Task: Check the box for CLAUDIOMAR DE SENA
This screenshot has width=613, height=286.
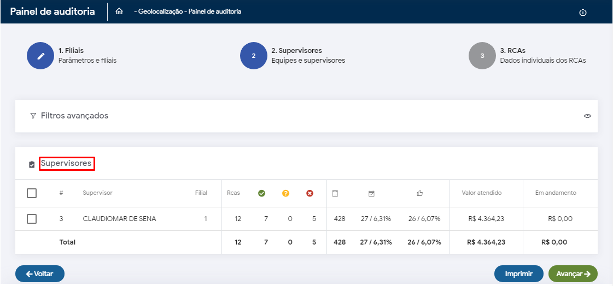Action: (32, 219)
